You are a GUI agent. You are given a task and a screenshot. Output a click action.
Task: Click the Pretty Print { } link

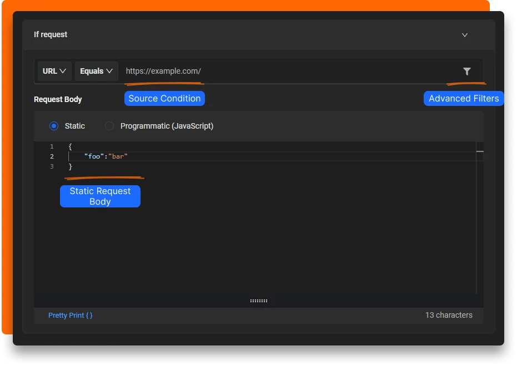click(70, 316)
